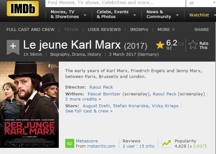The image size is (216, 154).
Task: Open the All search category dropdown
Action: coord(201,3)
